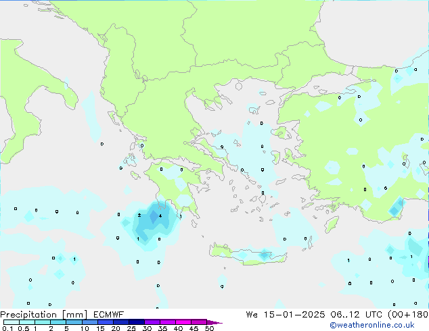The width and height of the screenshot is (429, 331).
Task: Click the 45–50 mm legend color swatch
Action: click(x=199, y=322)
